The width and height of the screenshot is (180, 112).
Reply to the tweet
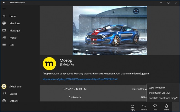[133, 107]
